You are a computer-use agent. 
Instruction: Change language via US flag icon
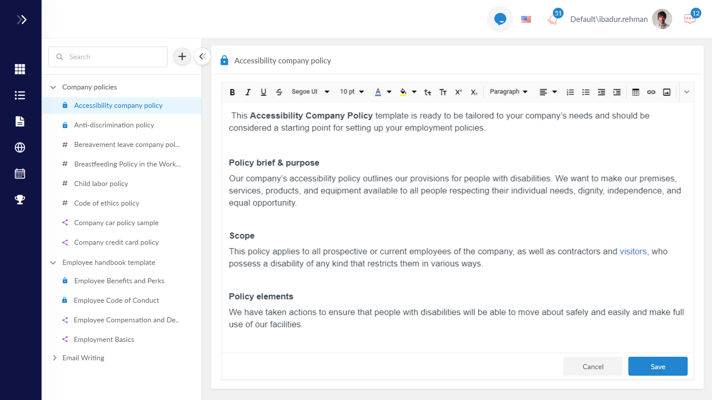[526, 19]
